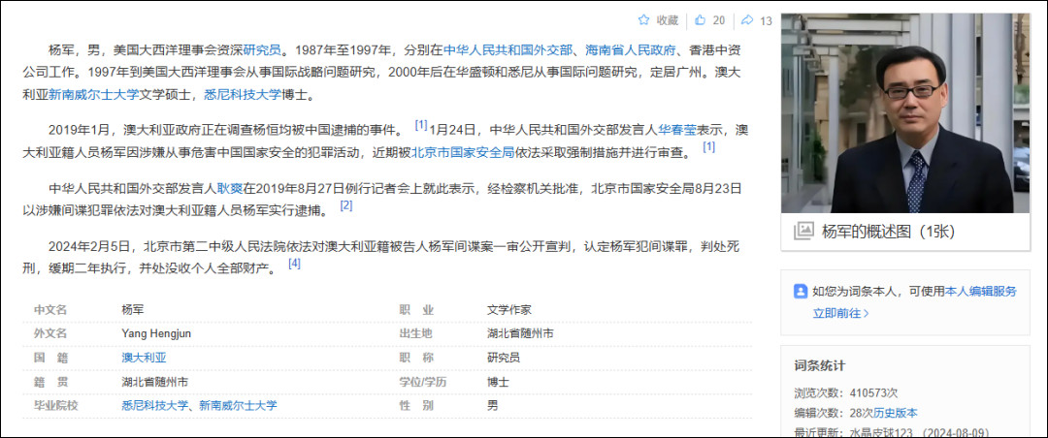Click the image gallery icon beside 杨军的概述图

803,231
